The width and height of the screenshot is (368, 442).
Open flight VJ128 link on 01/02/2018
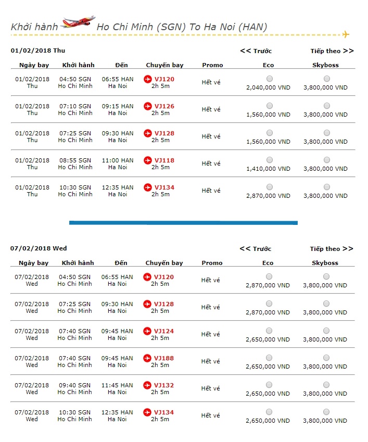tap(164, 133)
